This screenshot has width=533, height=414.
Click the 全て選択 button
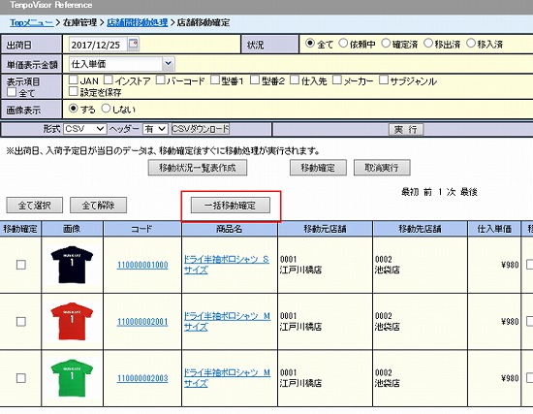(34, 206)
